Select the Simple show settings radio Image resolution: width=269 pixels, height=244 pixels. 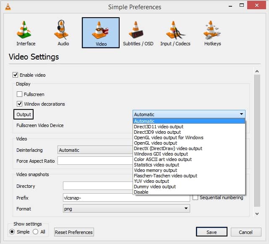[12, 232]
